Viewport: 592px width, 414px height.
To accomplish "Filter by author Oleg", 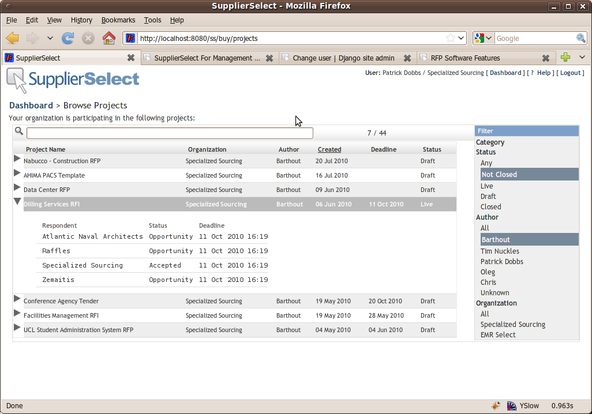I will (488, 272).
